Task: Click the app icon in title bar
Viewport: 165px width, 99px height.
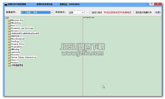Action: tap(6, 4)
